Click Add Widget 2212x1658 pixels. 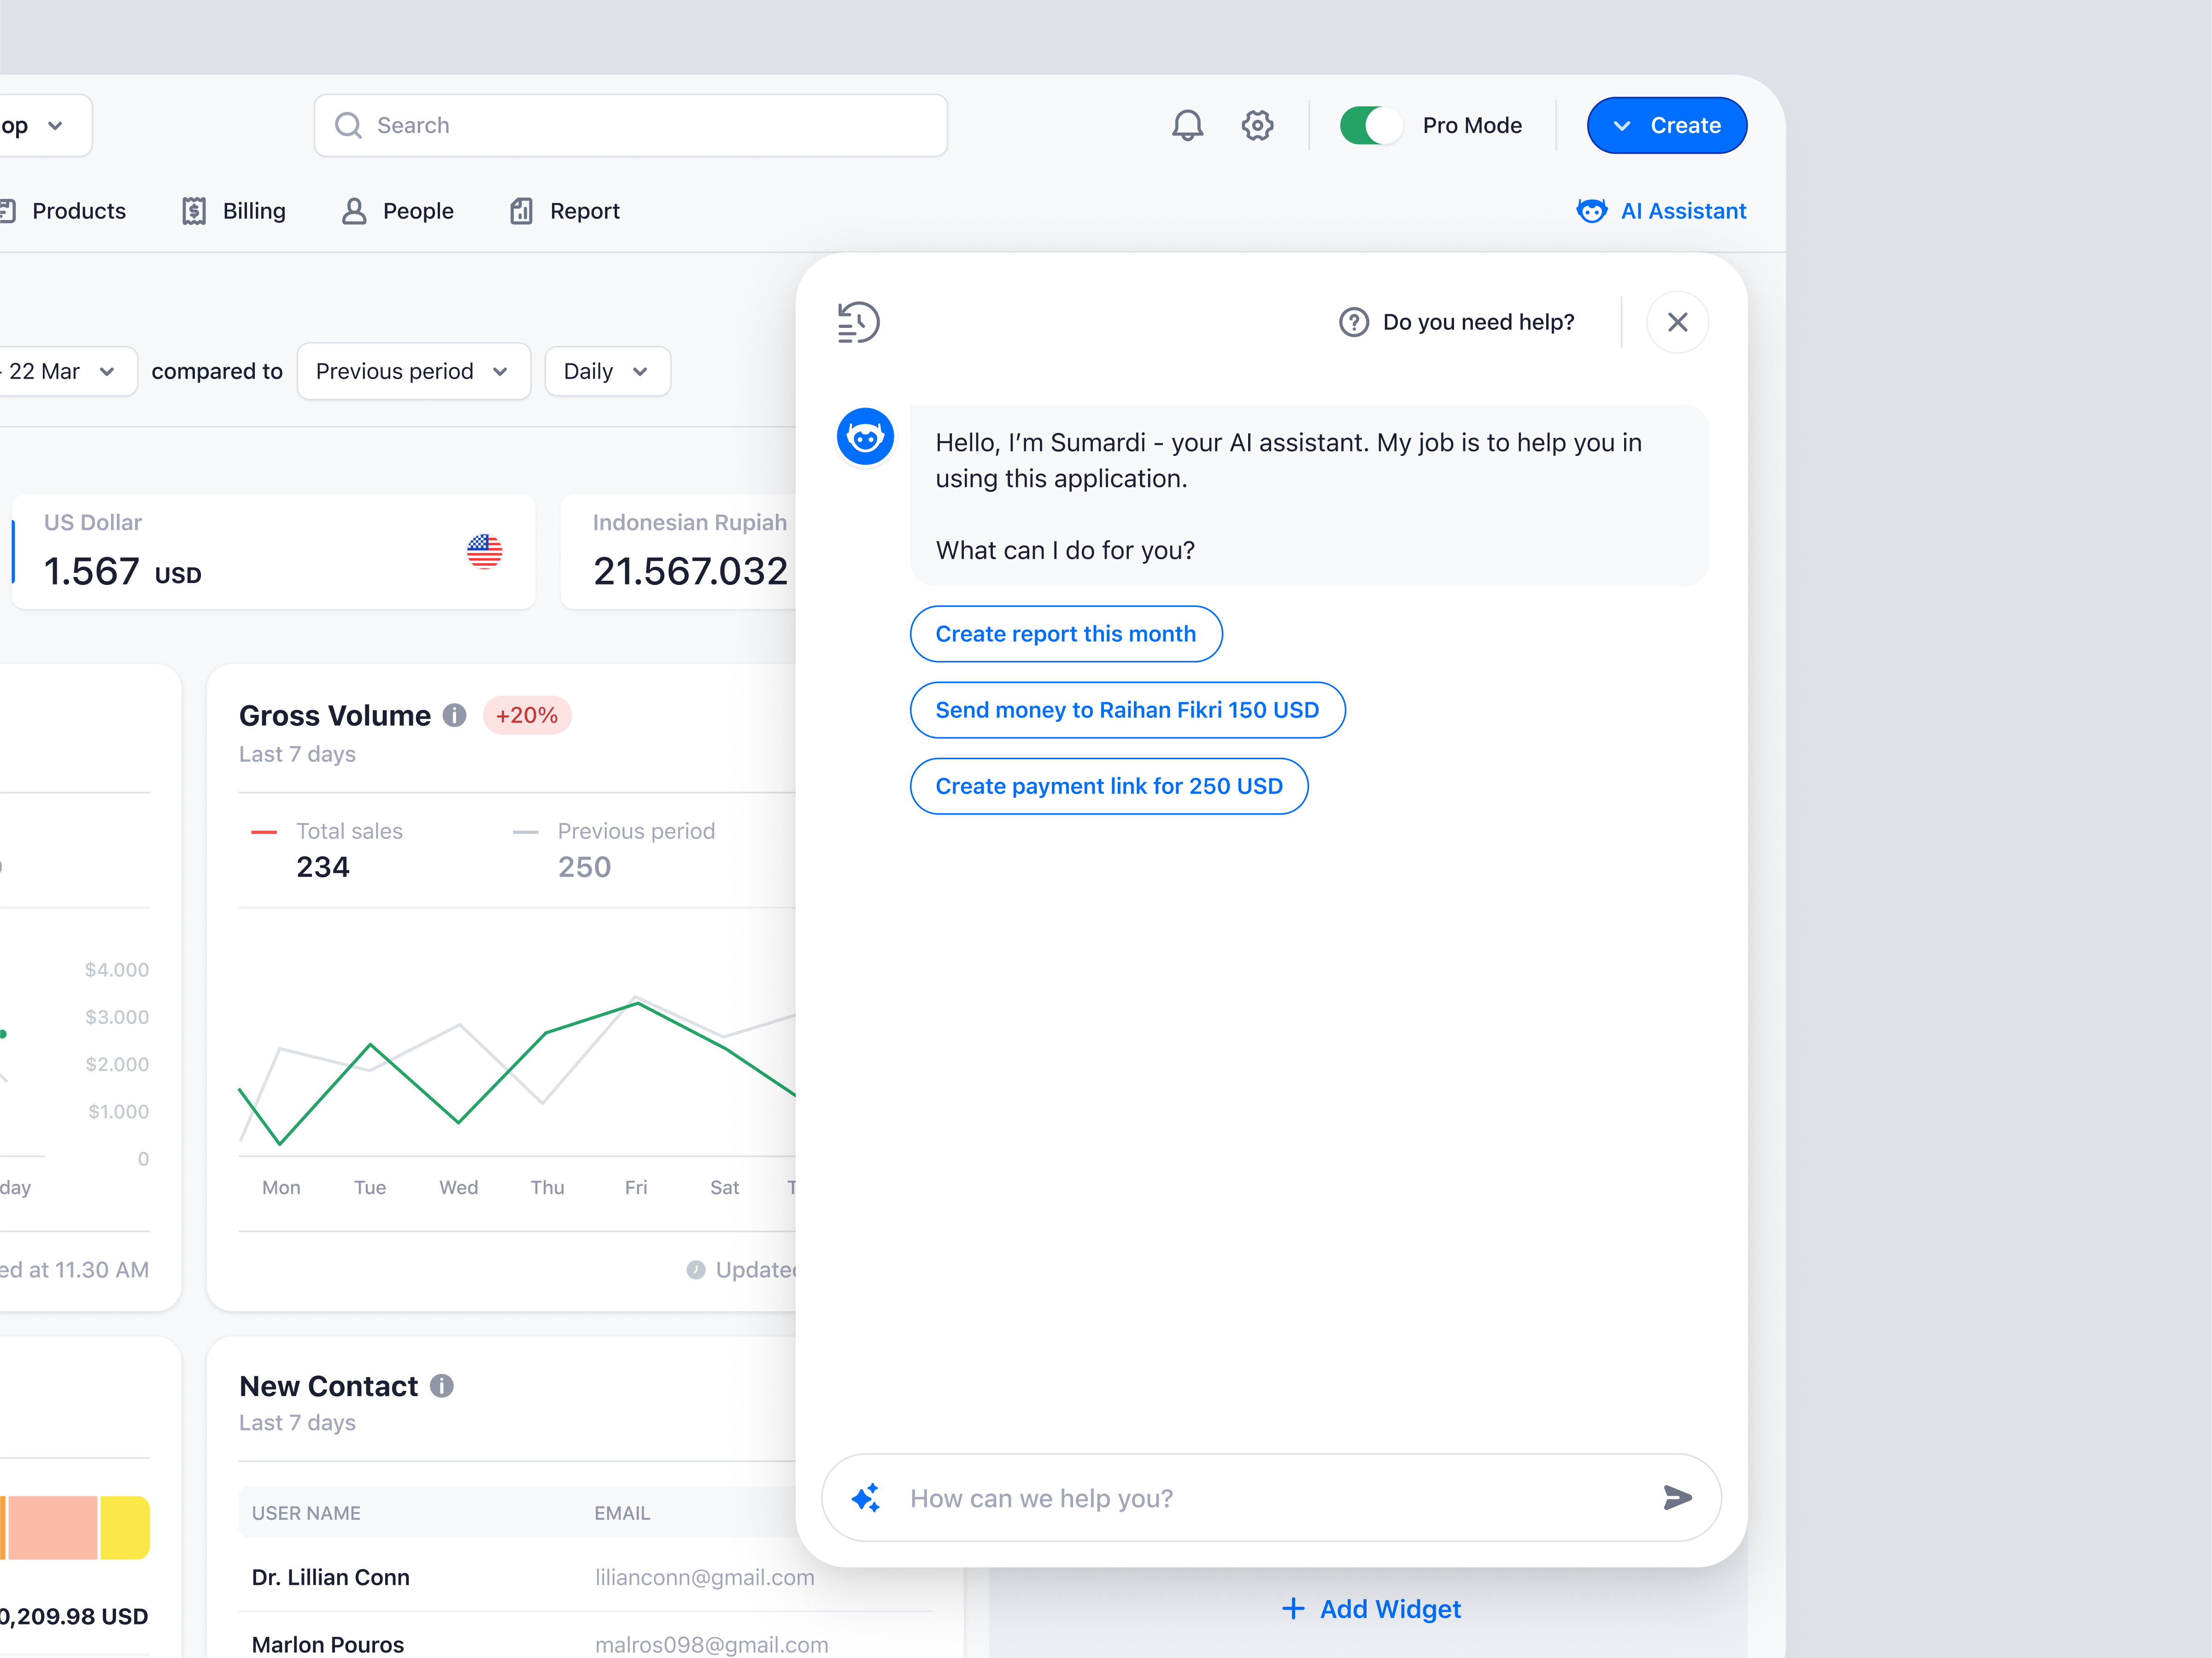[x=1371, y=1609]
